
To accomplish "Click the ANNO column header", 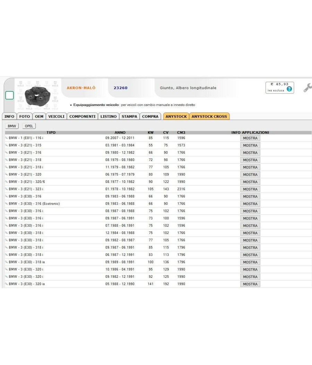I will [x=120, y=132].
